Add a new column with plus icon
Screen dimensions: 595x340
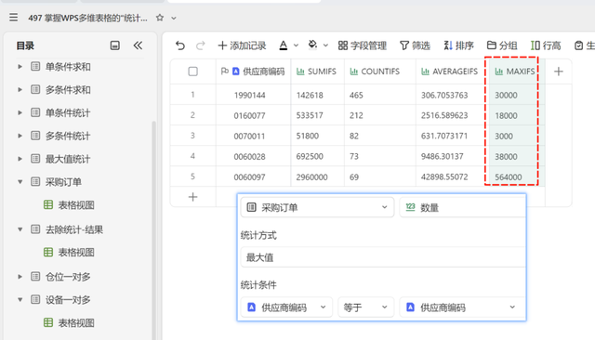tap(558, 72)
